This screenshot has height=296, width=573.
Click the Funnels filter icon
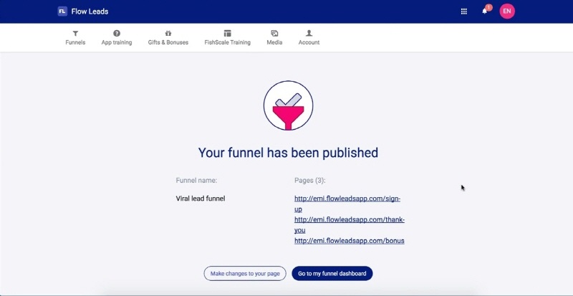point(75,33)
